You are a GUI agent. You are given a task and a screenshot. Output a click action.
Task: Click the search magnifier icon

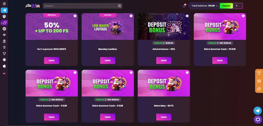coord(119,6)
